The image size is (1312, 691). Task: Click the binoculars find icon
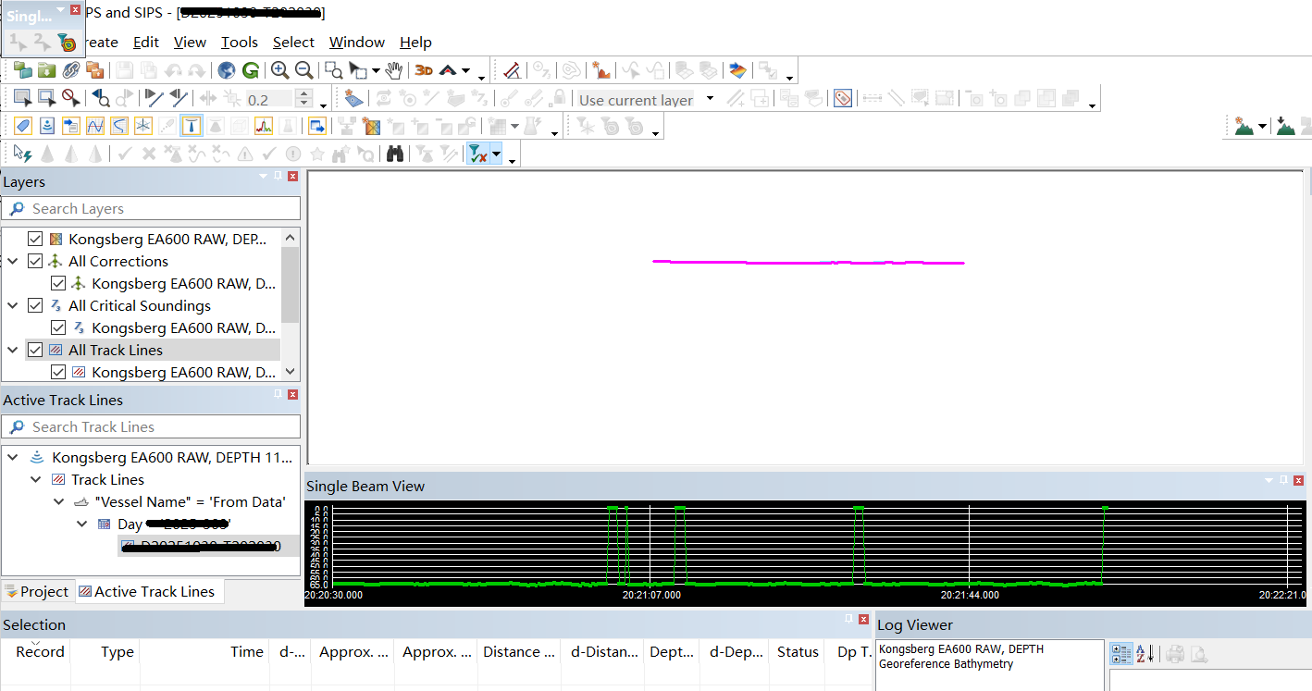point(395,154)
